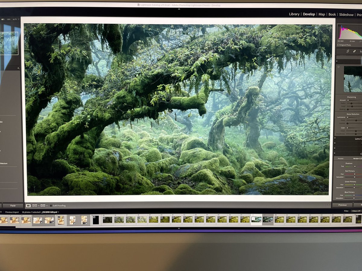Select the Crop Overlay tool icon
Image resolution: width=362 pixels, height=271 pixels.
pos(348,51)
